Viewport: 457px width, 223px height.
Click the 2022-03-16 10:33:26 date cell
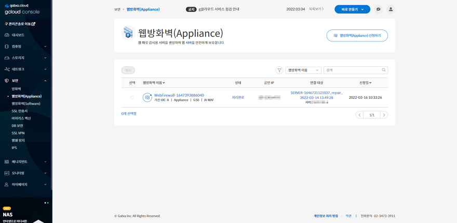pos(365,98)
